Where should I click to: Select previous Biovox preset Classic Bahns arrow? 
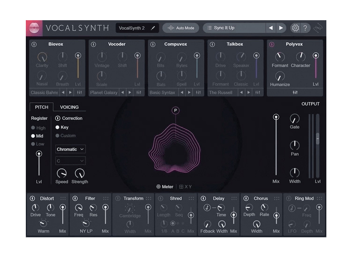point(63,93)
